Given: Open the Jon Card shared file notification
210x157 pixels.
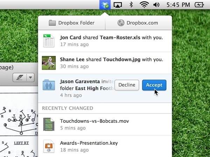Looking at the screenshot, I should click(105, 41).
